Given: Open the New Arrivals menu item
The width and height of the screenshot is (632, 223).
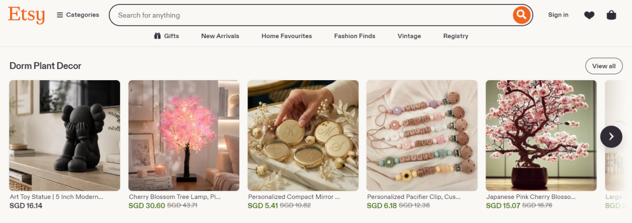Looking at the screenshot, I should 220,36.
